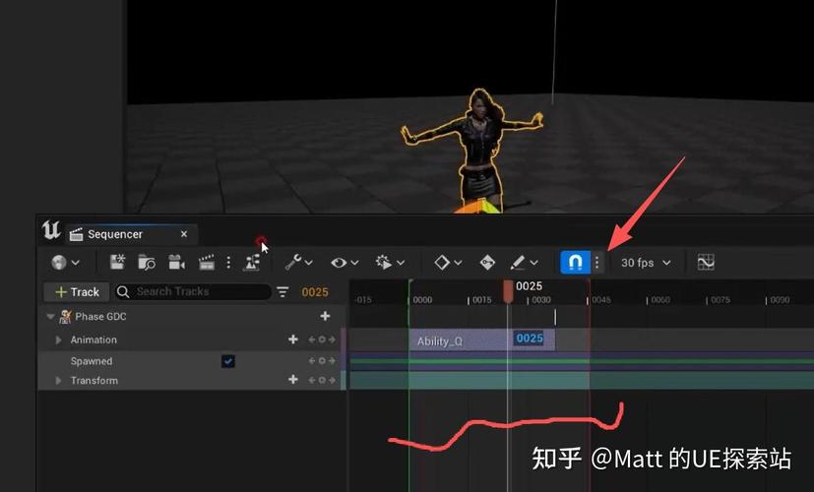Screen dimensions: 814x492
Task: Open snapping options three-dot menu
Action: (x=597, y=262)
